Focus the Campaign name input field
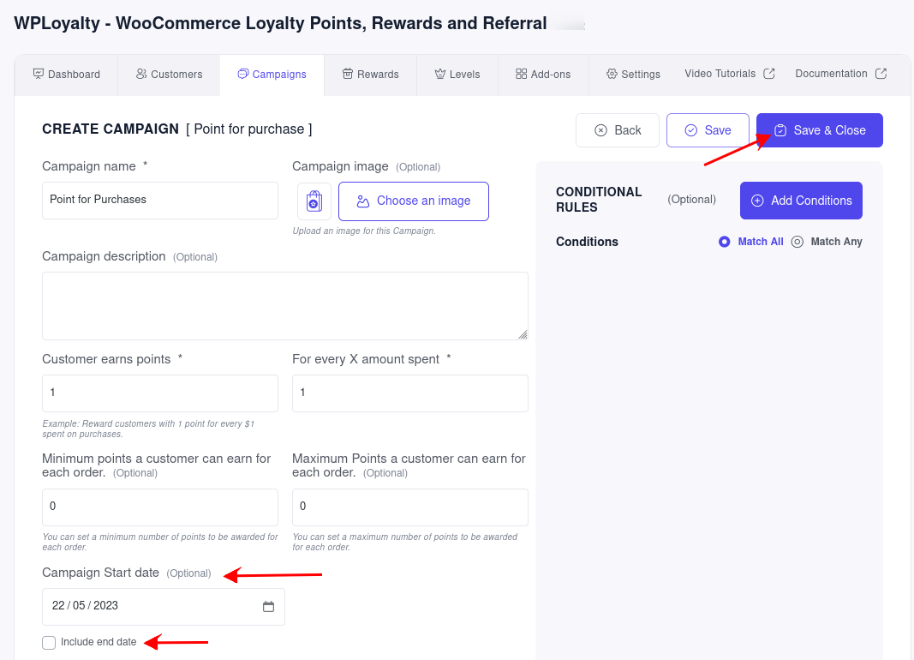The height and width of the screenshot is (660, 914). (159, 201)
